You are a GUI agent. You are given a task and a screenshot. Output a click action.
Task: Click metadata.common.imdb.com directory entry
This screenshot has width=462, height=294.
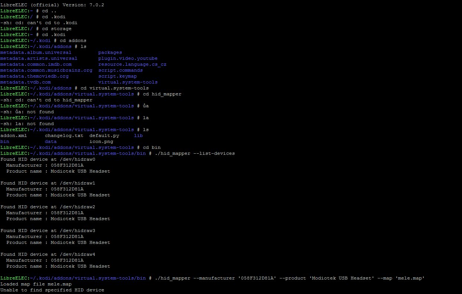coord(36,64)
